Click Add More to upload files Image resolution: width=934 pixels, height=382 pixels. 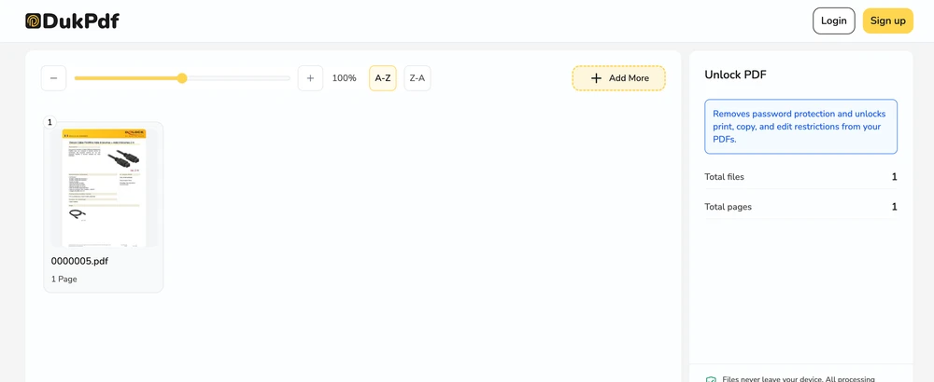click(x=618, y=78)
